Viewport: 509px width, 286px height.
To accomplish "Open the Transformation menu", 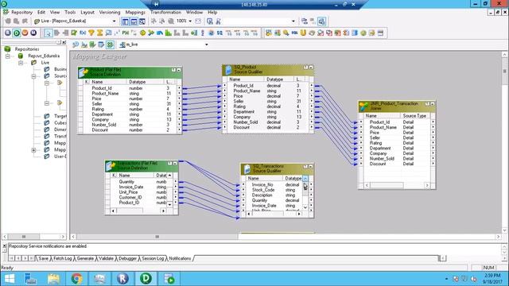I will (x=165, y=12).
